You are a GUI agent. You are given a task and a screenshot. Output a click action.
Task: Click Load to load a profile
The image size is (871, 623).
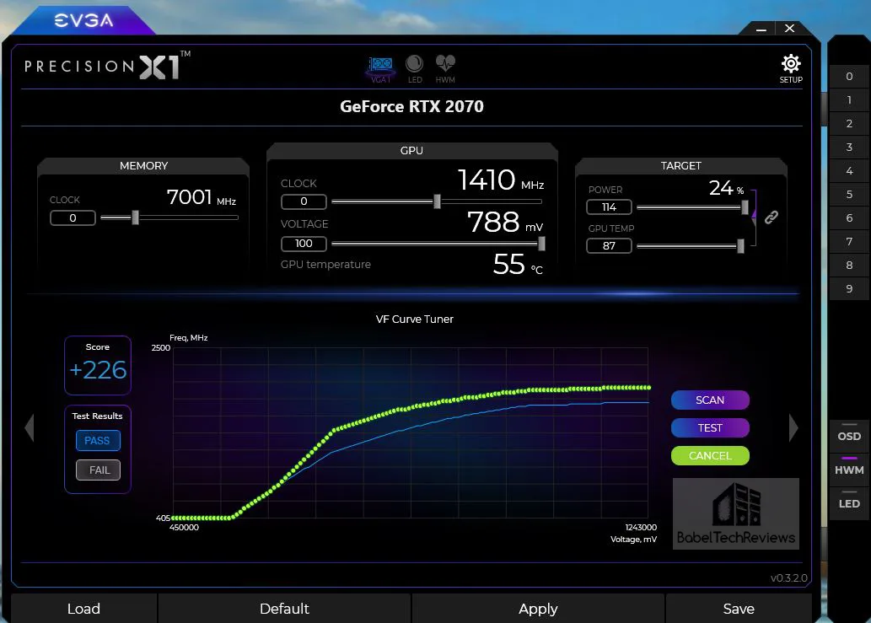[83, 609]
